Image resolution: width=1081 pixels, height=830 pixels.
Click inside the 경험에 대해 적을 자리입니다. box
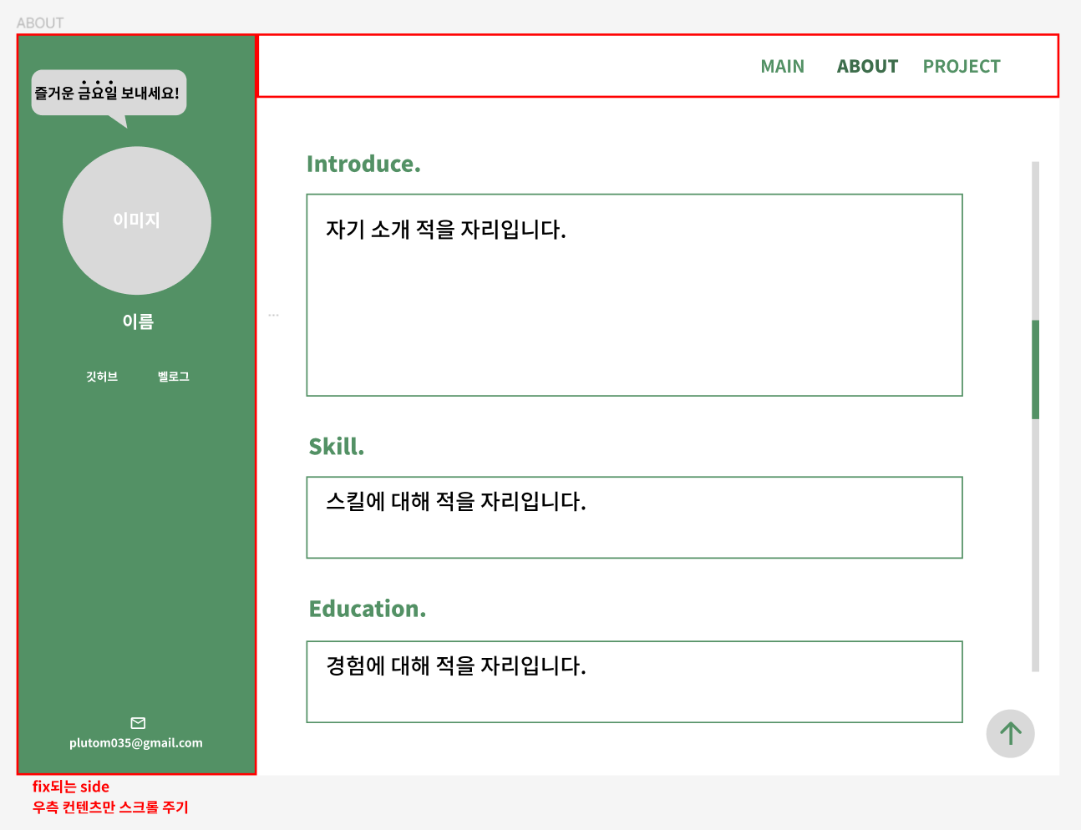[635, 682]
